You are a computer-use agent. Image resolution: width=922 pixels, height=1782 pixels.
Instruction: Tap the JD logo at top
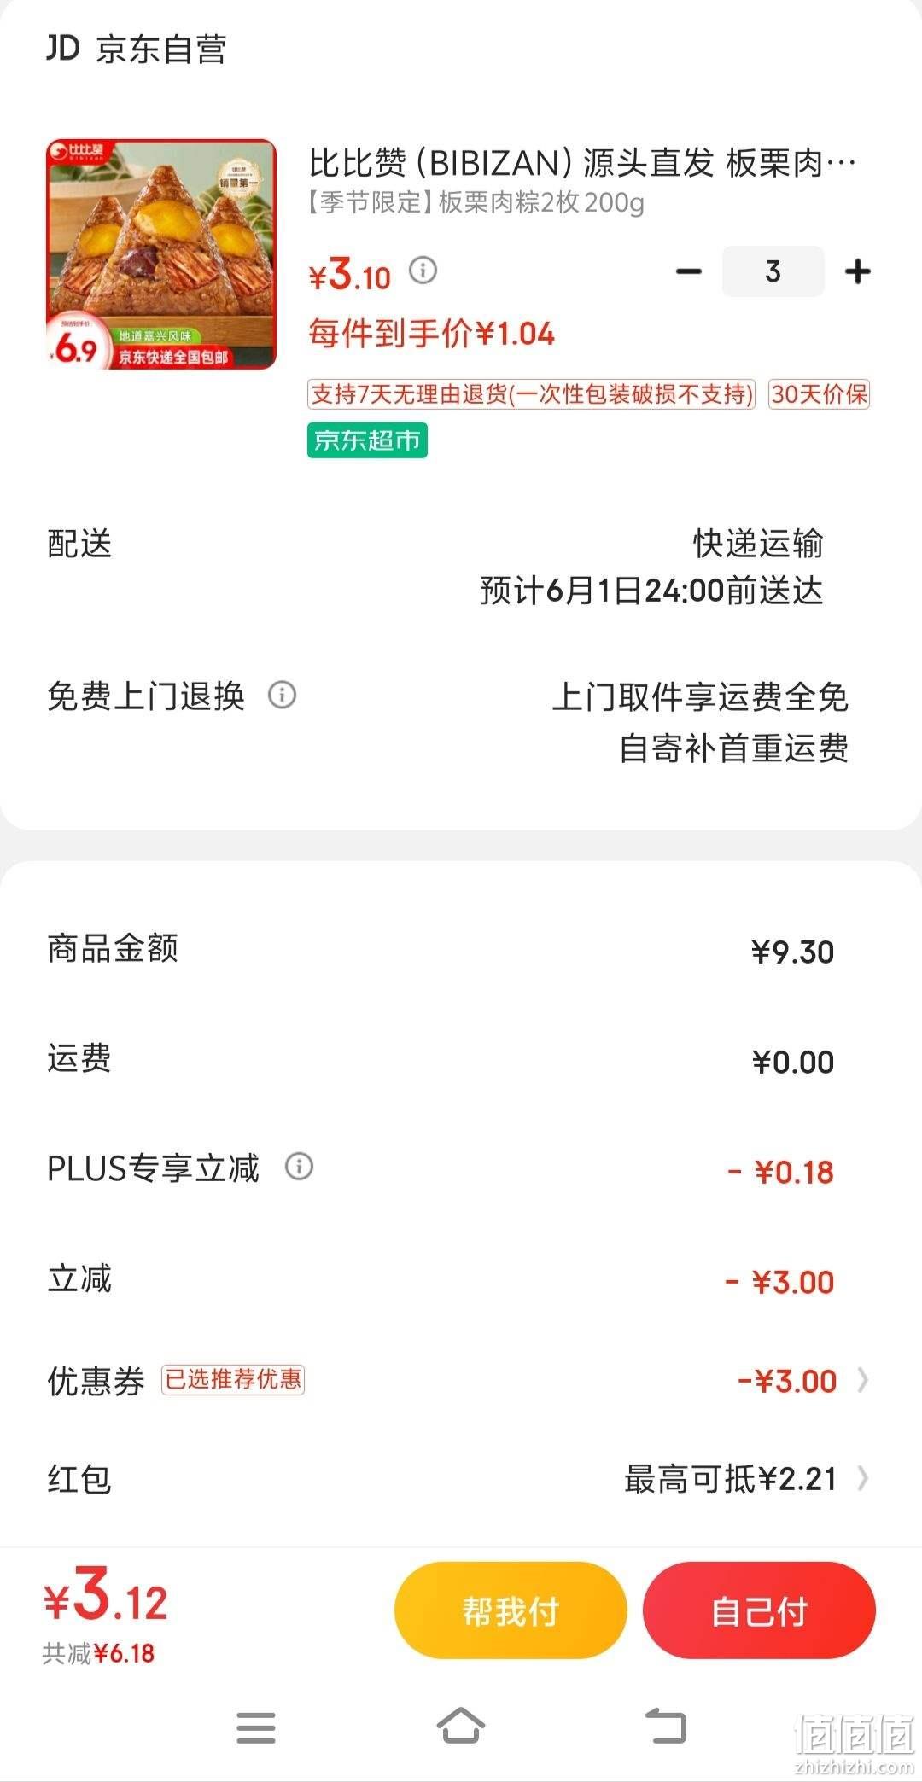pos(63,48)
